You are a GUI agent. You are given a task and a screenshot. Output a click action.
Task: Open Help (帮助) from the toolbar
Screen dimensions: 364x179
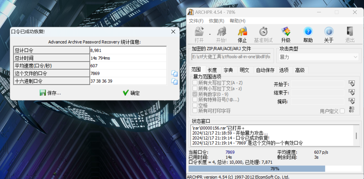(x=308, y=35)
